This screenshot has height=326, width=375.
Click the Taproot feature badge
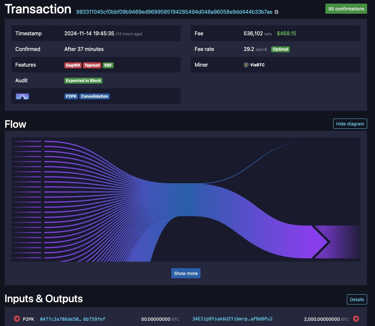click(92, 65)
